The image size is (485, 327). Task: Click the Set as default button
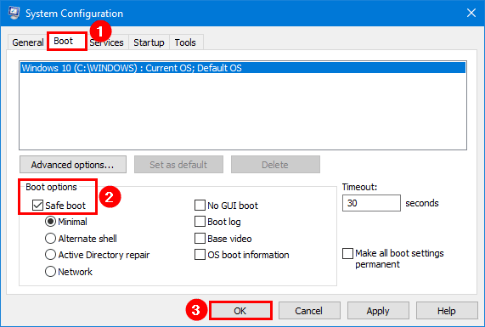[x=178, y=165]
